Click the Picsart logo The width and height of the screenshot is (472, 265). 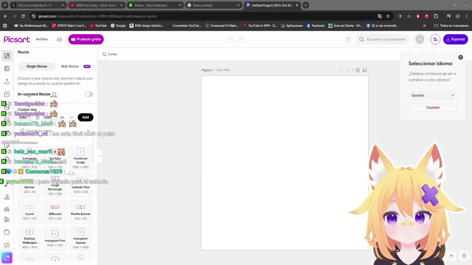pos(17,39)
